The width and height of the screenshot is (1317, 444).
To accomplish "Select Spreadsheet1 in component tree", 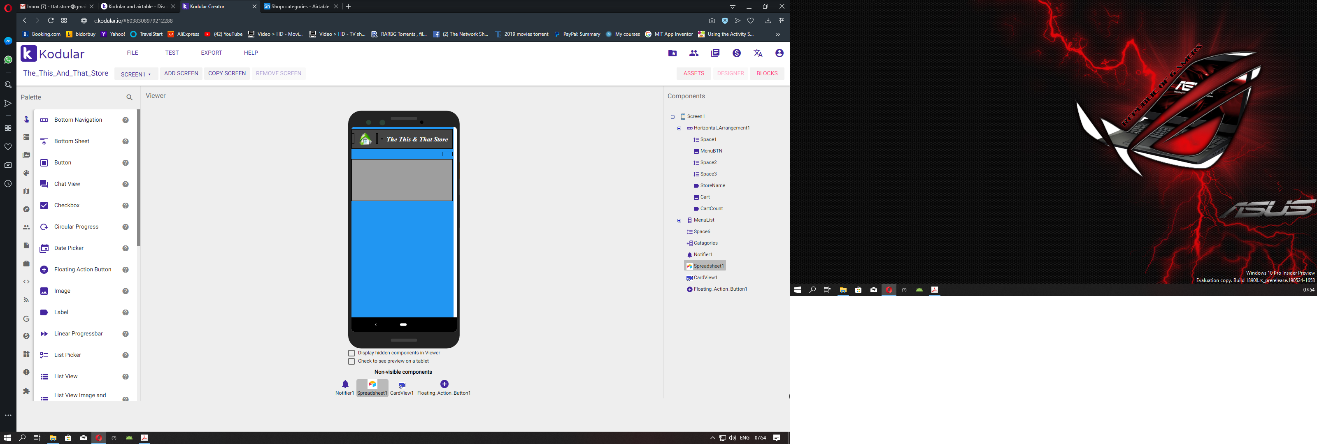I will coord(705,266).
